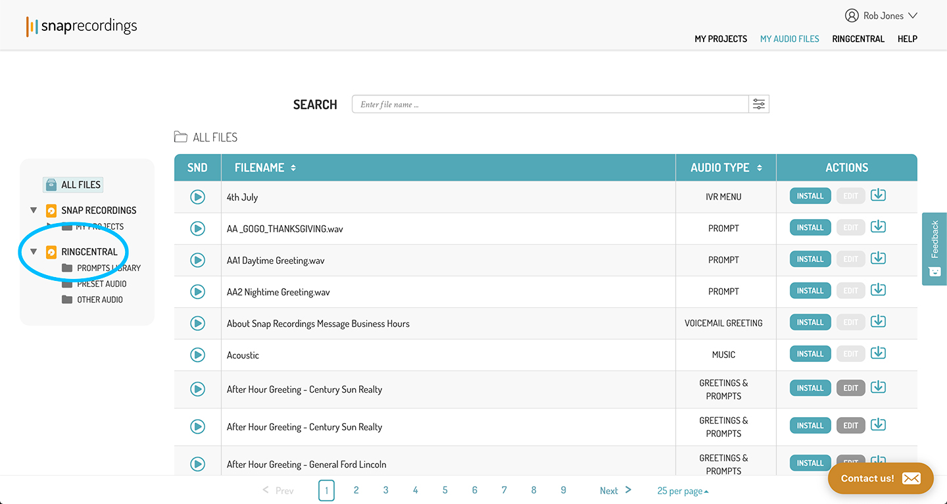Go to page 3
This screenshot has height=504, width=947.
[386, 490]
